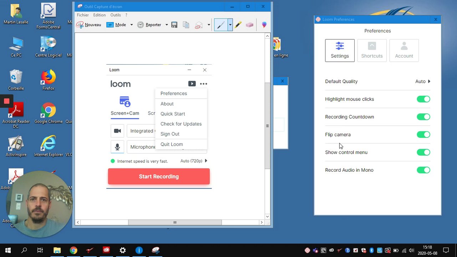Select the Account tab in Loom Preferences
457x257 pixels.
[x=404, y=50]
